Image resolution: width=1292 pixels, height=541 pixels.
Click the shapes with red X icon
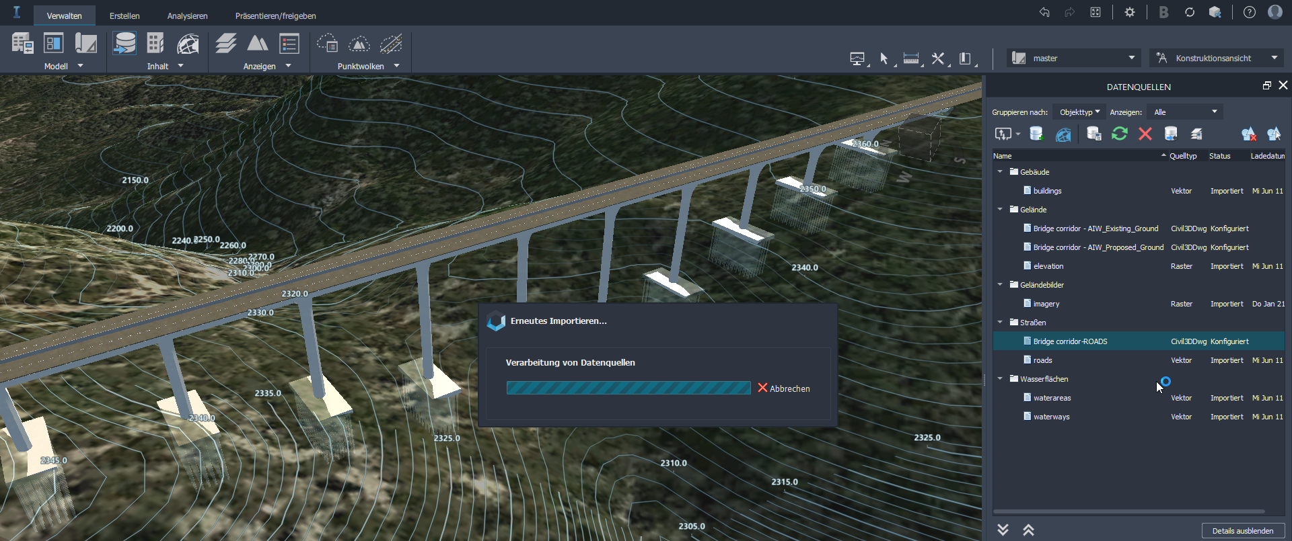[x=1249, y=134]
